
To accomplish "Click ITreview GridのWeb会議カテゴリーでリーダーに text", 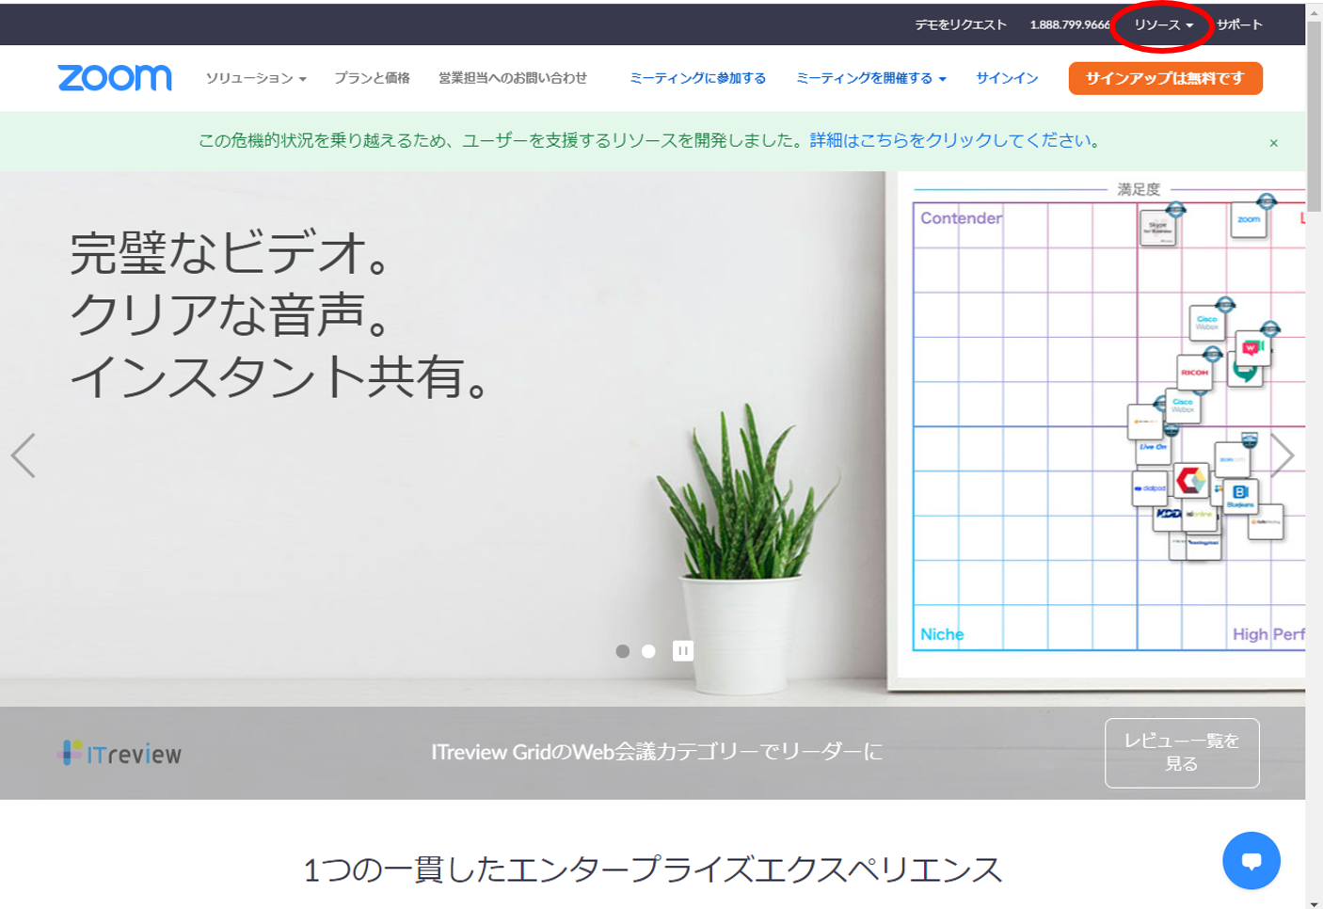I will [657, 752].
